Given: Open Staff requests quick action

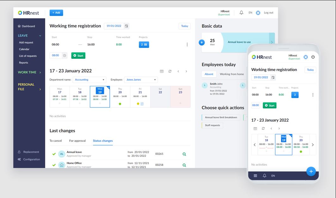Looking at the screenshot, I should point(212,125).
